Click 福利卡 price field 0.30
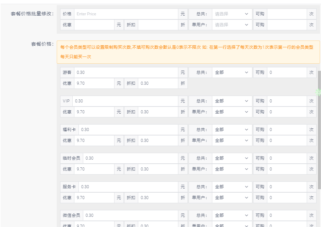The image size is (321, 227). (128, 130)
